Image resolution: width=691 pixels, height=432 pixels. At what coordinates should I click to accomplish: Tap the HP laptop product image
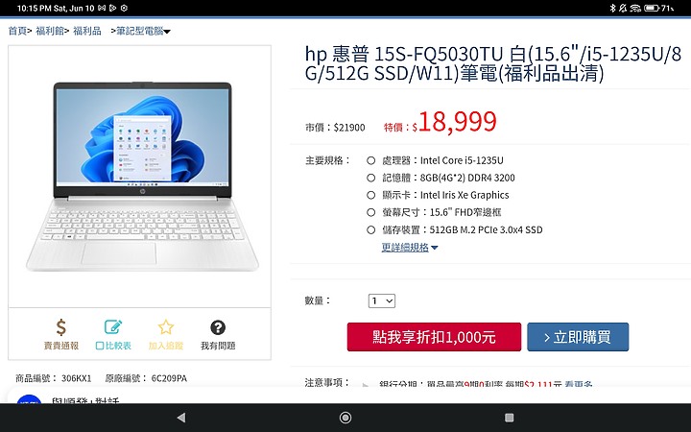[x=142, y=177]
